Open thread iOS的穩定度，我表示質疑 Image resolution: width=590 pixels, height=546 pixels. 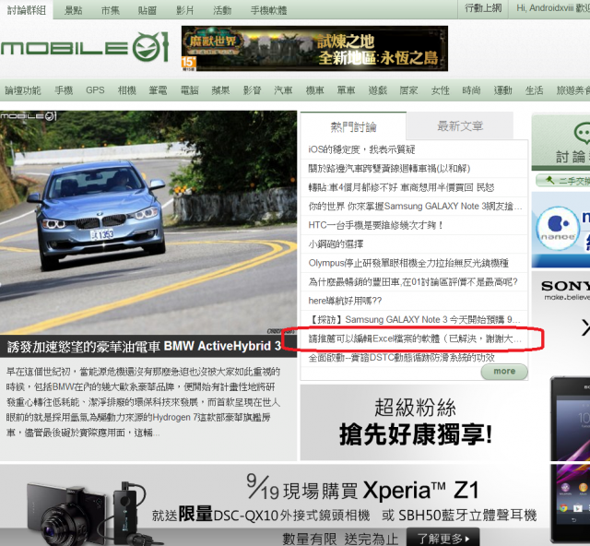[x=361, y=149]
